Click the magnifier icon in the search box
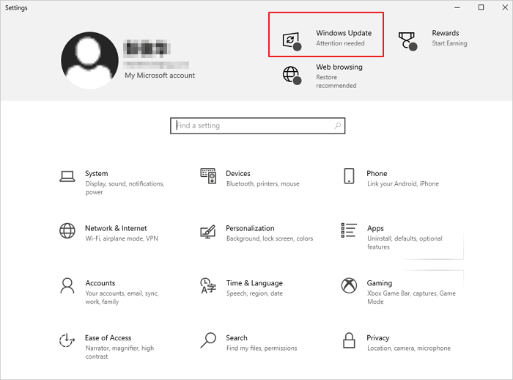The height and width of the screenshot is (380, 513). (x=338, y=125)
